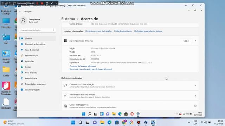Open Microsoft Store in the guest VM taskbar
Viewport: 225px width, 126px height.
126,114
